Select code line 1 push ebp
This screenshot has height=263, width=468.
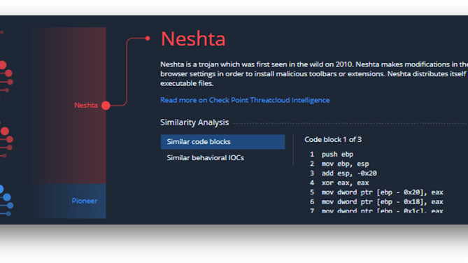tap(332, 155)
